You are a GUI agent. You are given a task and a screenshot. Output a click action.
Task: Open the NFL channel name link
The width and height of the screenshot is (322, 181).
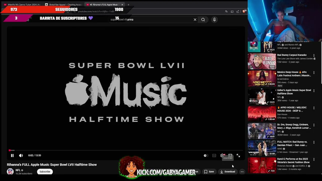click(x=18, y=170)
